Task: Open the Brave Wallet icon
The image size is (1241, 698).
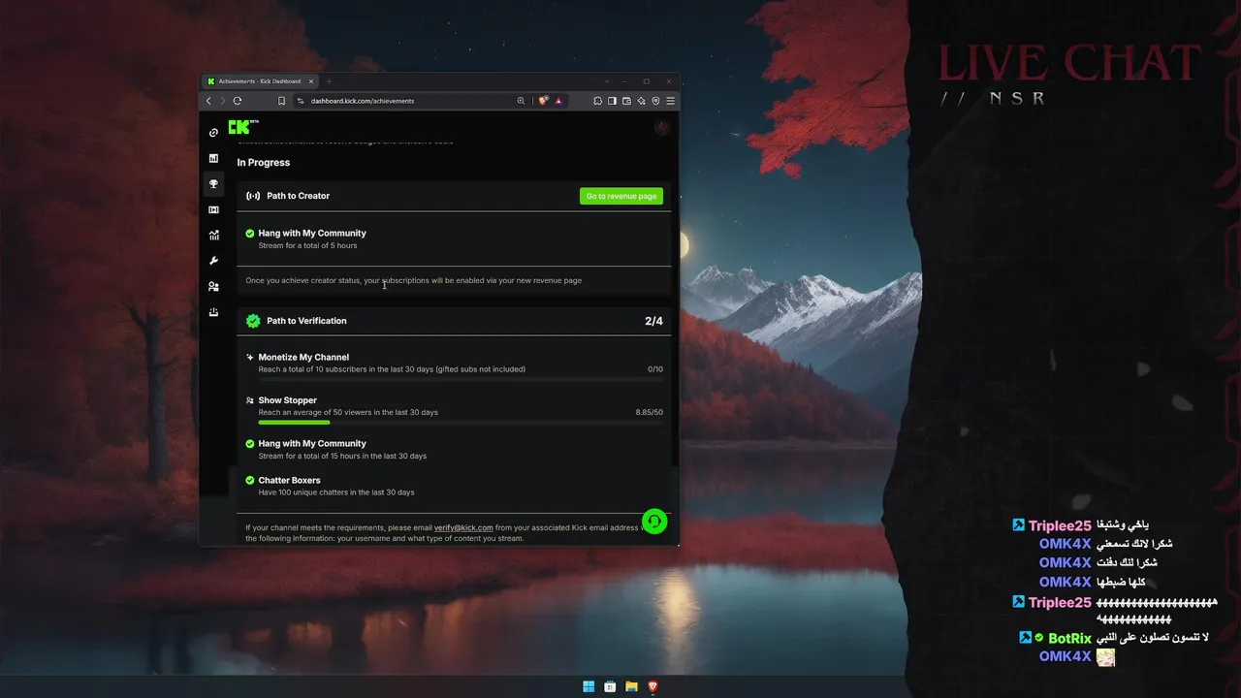Action: [626, 101]
